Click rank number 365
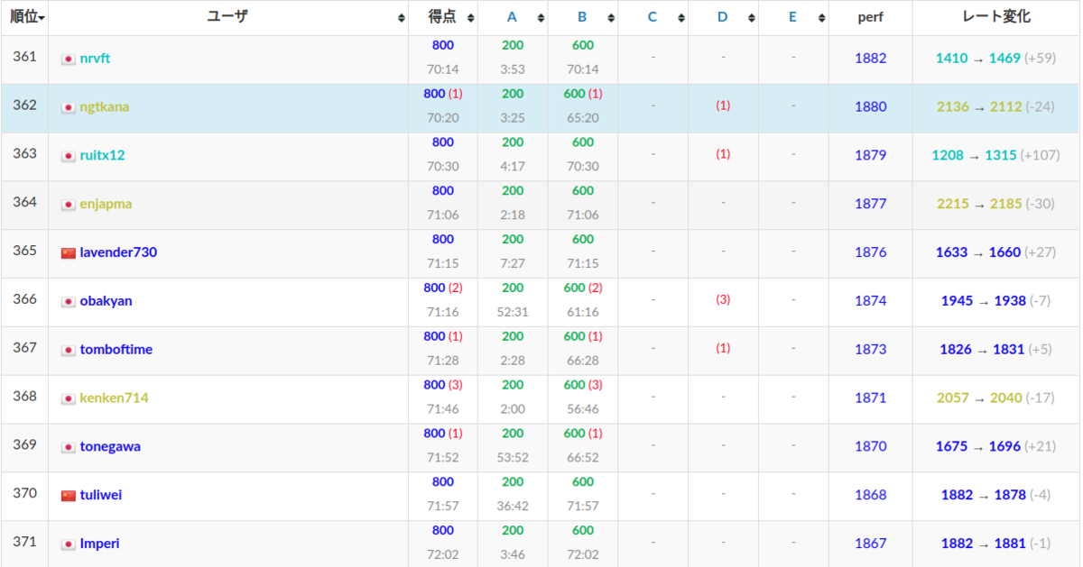 [x=24, y=251]
